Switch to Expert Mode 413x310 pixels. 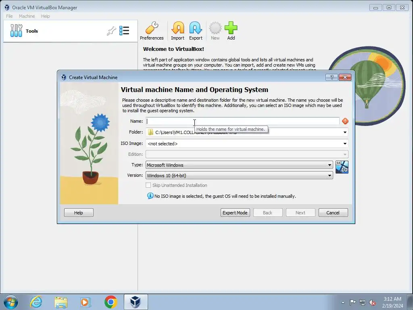(235, 212)
